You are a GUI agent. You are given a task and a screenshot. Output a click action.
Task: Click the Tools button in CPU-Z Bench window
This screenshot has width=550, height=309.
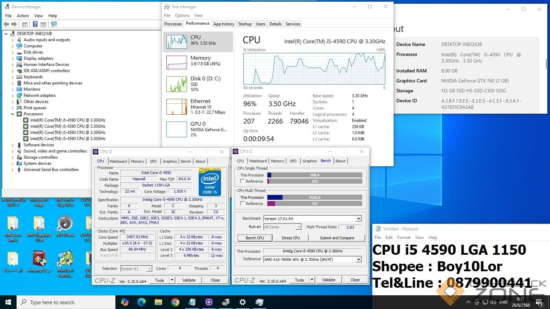click(299, 280)
